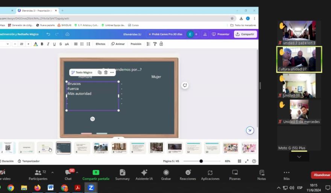Click the Presentar button
The image size is (331, 193).
click(x=221, y=34)
